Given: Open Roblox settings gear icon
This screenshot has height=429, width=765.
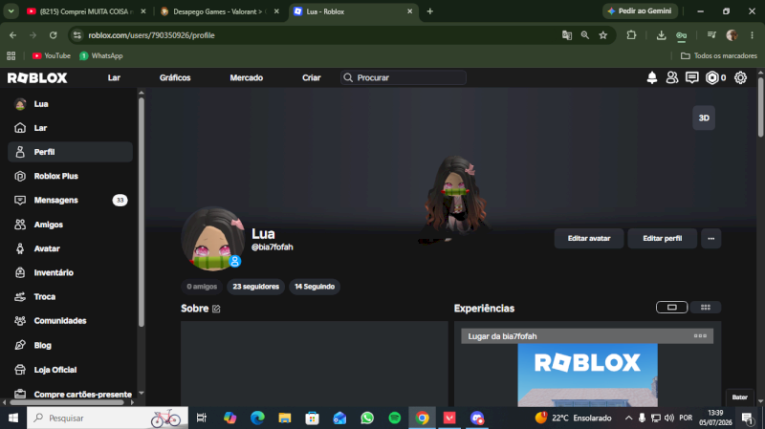Looking at the screenshot, I should tap(740, 77).
